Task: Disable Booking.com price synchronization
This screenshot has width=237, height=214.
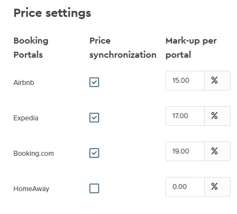Action: (94, 153)
